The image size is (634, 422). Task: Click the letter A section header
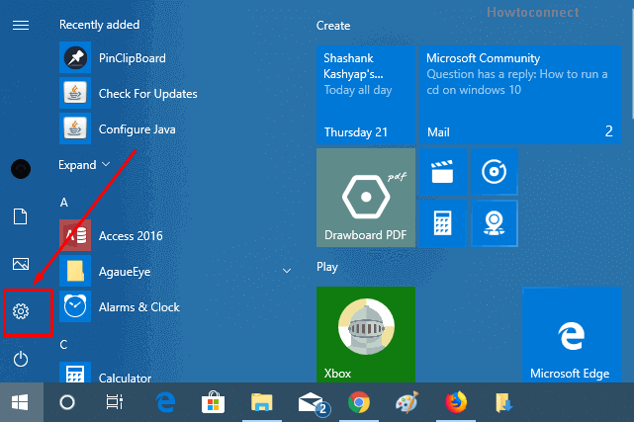click(64, 203)
